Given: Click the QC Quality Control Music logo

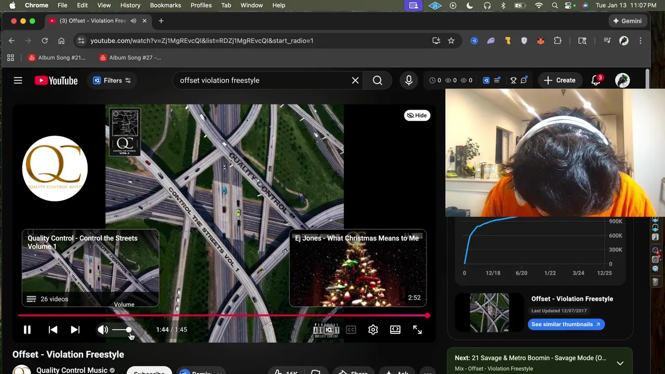Looking at the screenshot, I should pos(55,168).
